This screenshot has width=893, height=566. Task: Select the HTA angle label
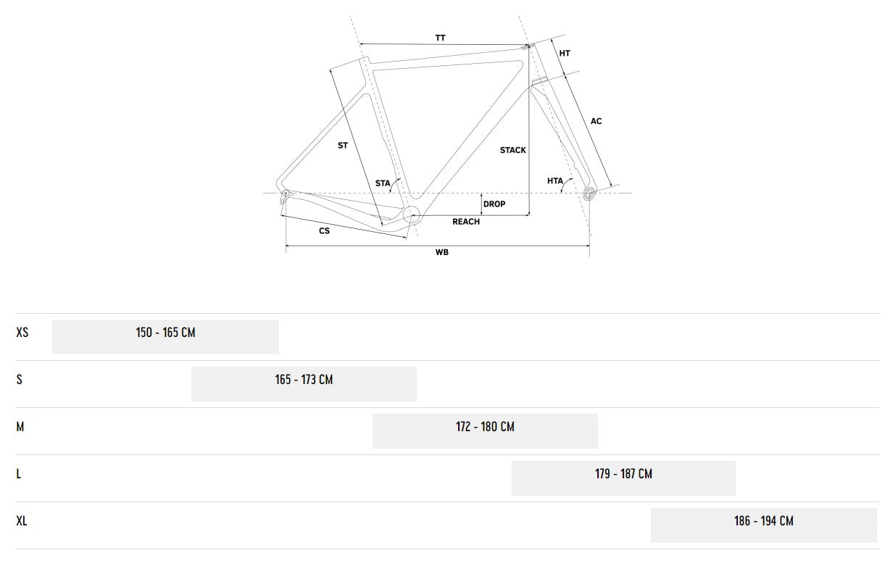(x=555, y=180)
